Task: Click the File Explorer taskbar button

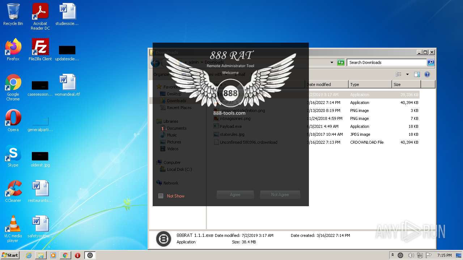Action: (x=41, y=255)
